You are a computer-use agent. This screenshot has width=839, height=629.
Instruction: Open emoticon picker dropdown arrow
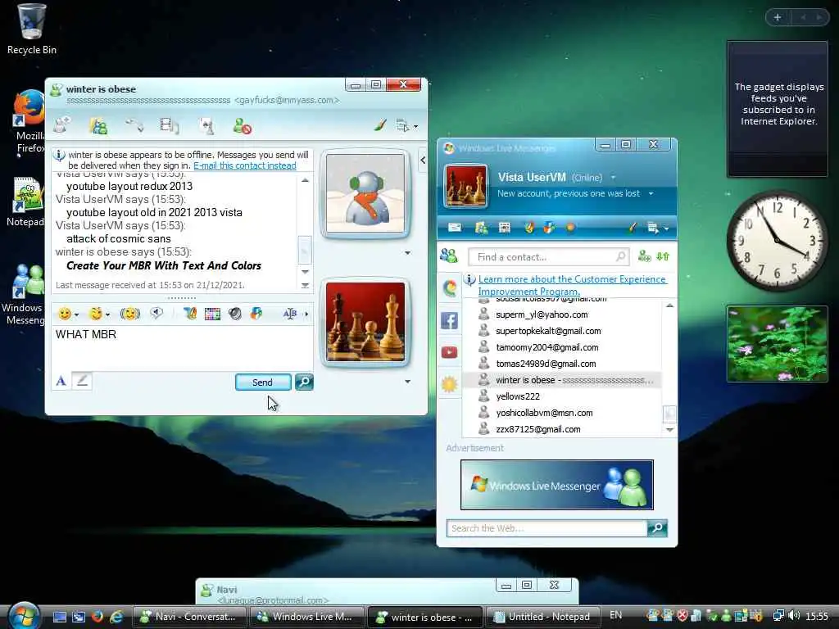click(x=76, y=314)
